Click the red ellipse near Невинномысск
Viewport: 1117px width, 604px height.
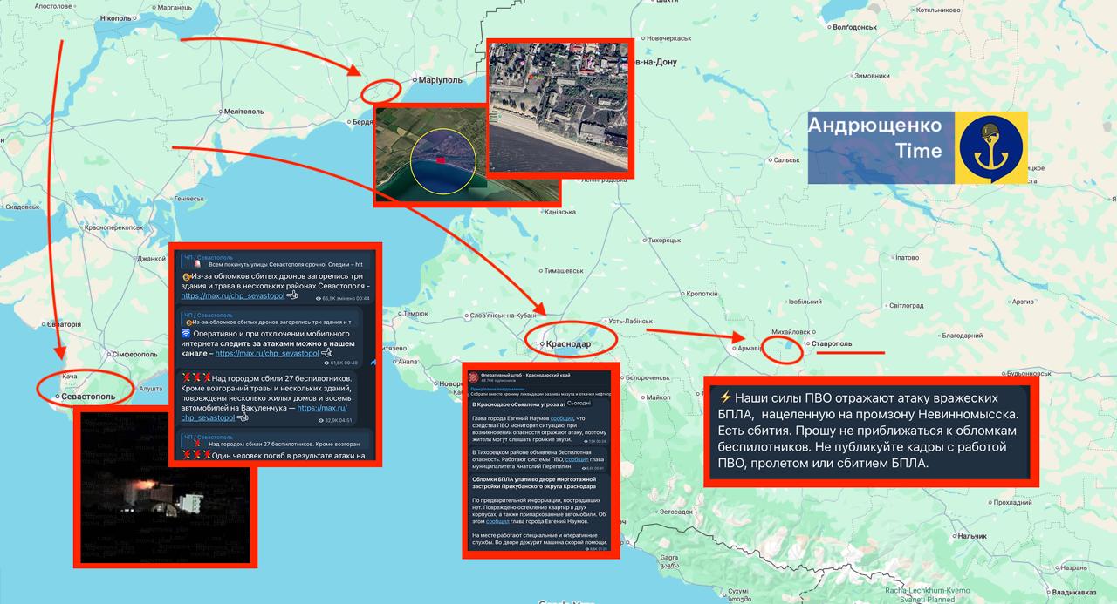click(782, 346)
